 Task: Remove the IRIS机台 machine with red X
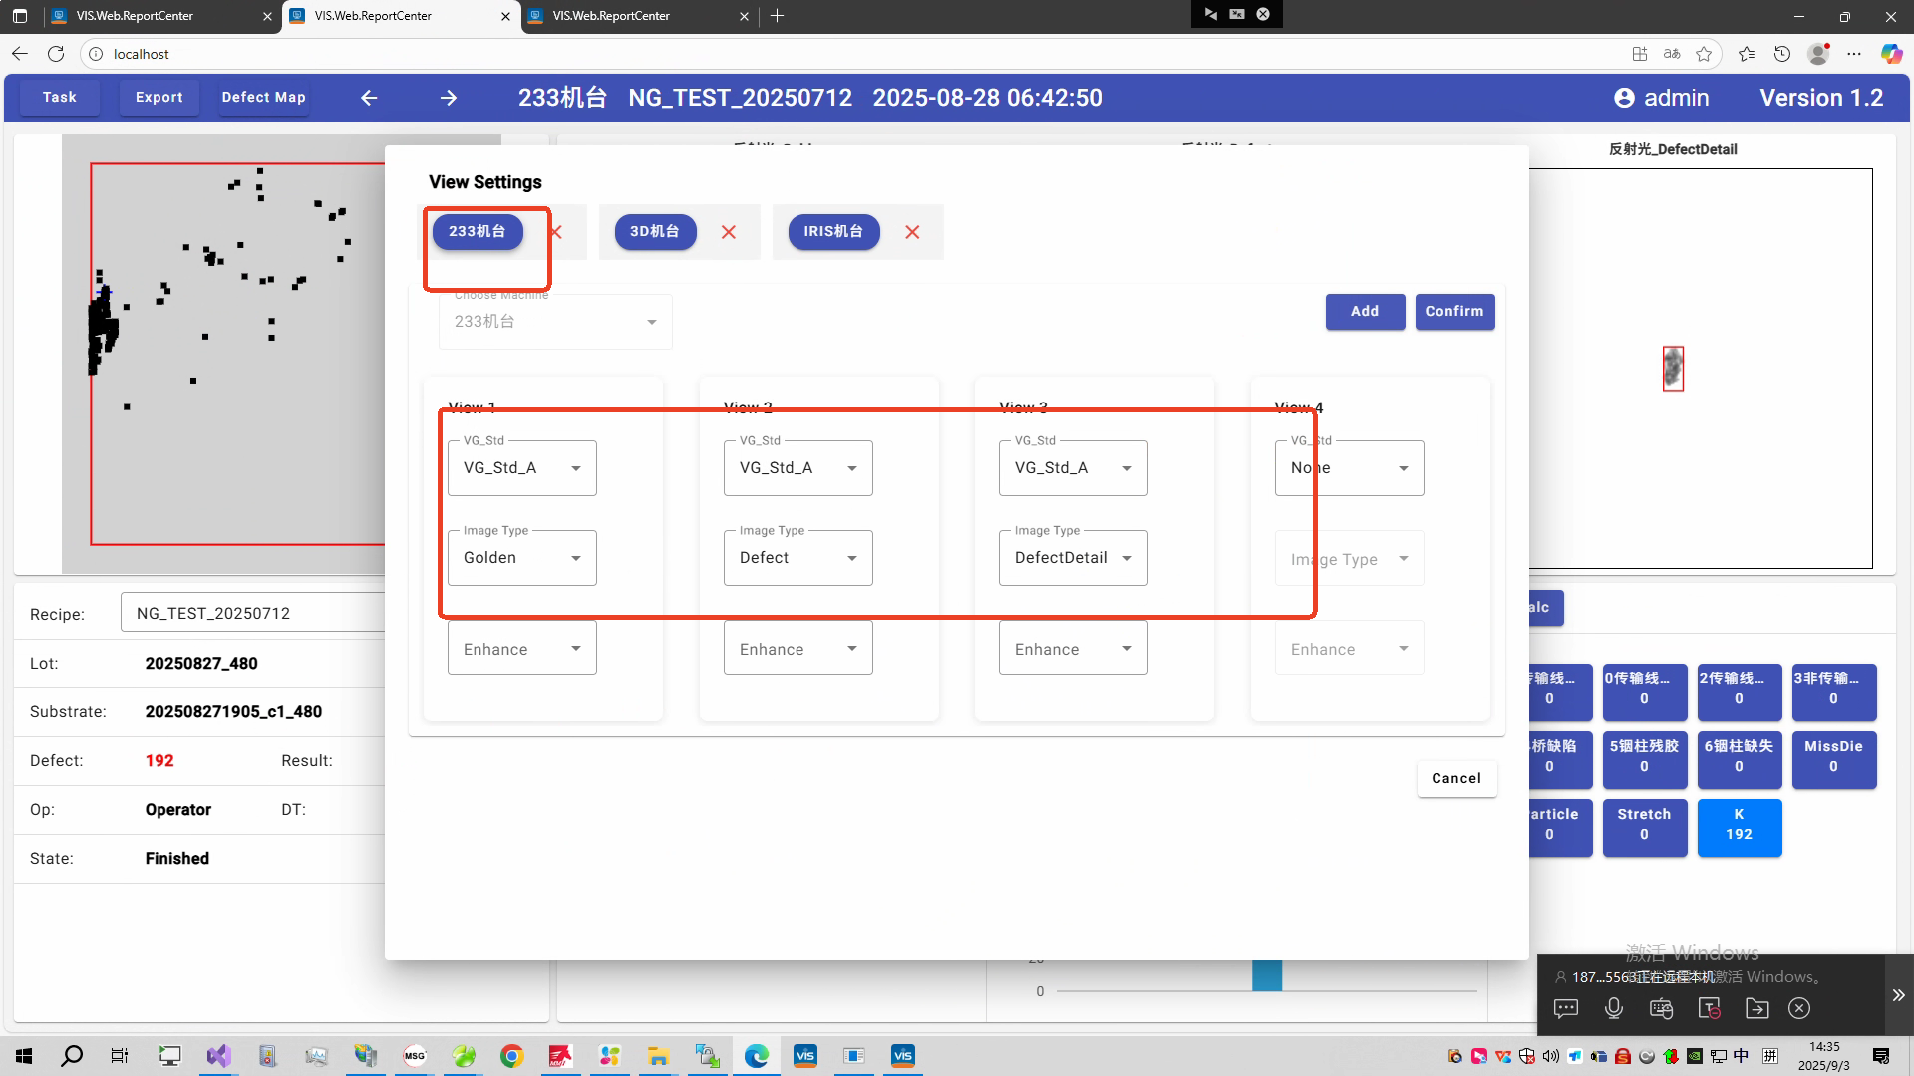coord(912,232)
